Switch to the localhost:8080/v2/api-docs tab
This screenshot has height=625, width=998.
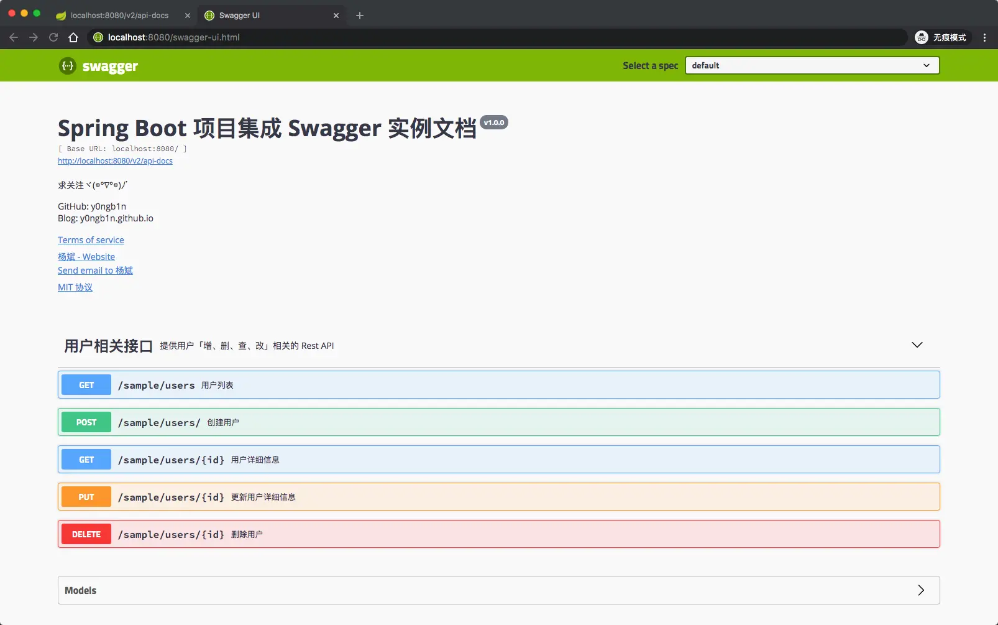click(118, 16)
